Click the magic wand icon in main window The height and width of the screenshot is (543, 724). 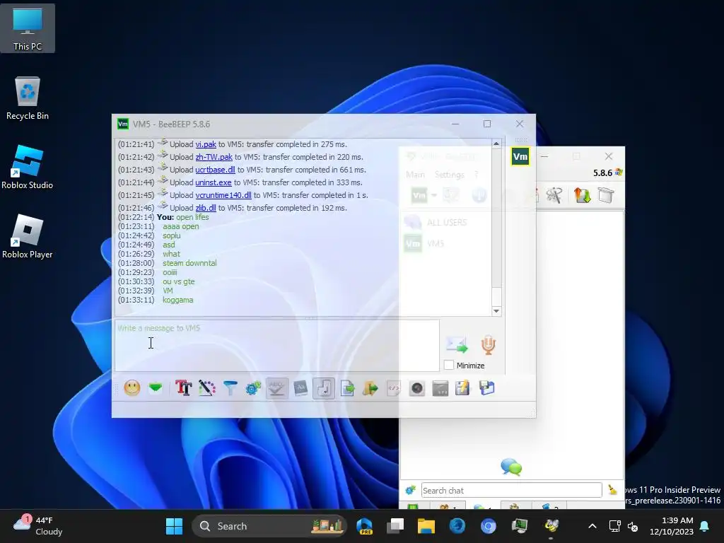click(x=554, y=195)
